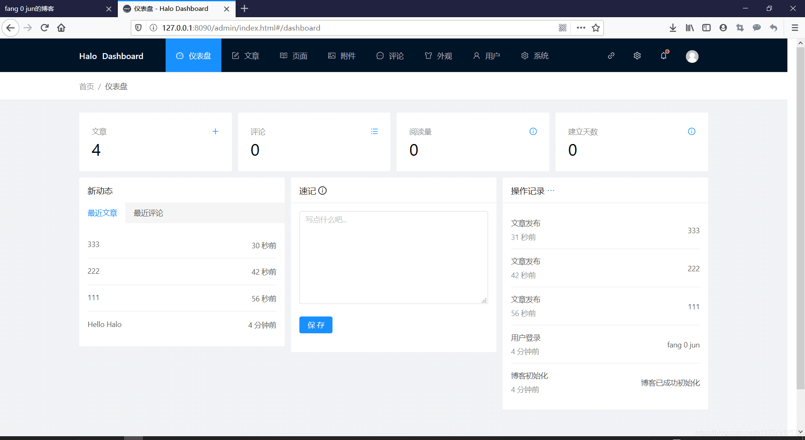Click the 保存 button
This screenshot has width=805, height=440.
316,325
